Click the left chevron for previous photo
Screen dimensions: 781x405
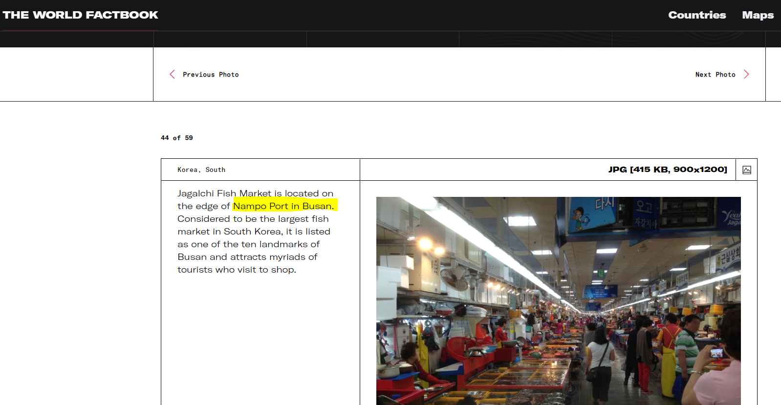tap(172, 74)
